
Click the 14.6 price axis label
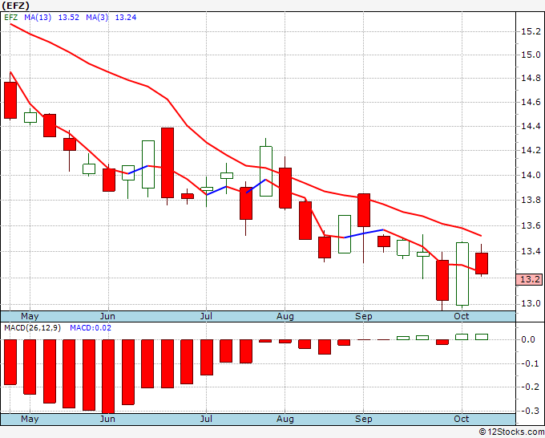click(531, 103)
